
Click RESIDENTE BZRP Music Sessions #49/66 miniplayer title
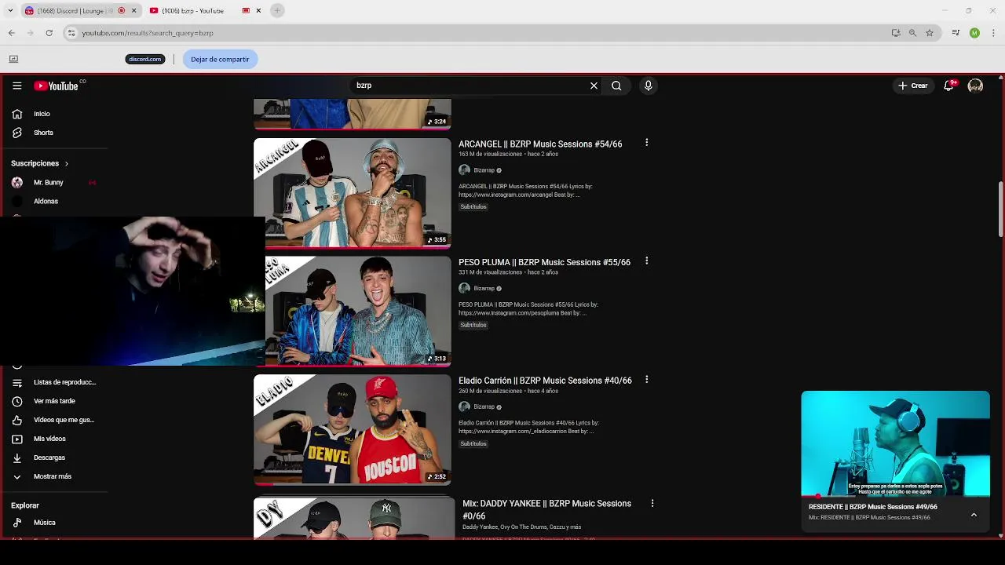[x=873, y=507]
